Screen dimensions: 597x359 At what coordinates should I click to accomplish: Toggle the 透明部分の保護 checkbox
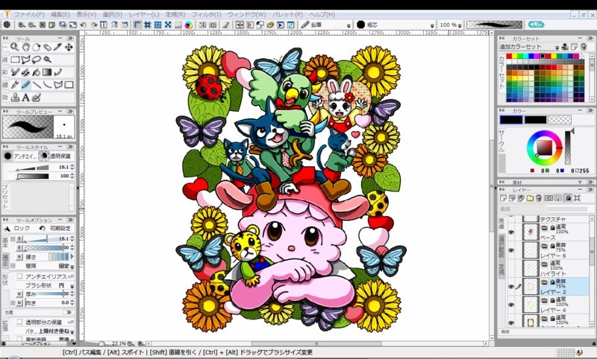click(19, 323)
